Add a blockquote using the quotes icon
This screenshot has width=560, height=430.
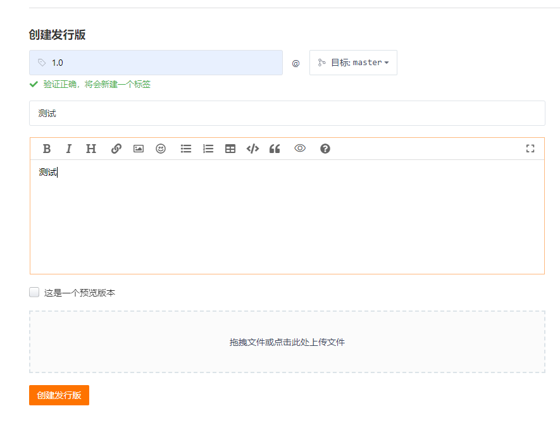click(x=275, y=149)
